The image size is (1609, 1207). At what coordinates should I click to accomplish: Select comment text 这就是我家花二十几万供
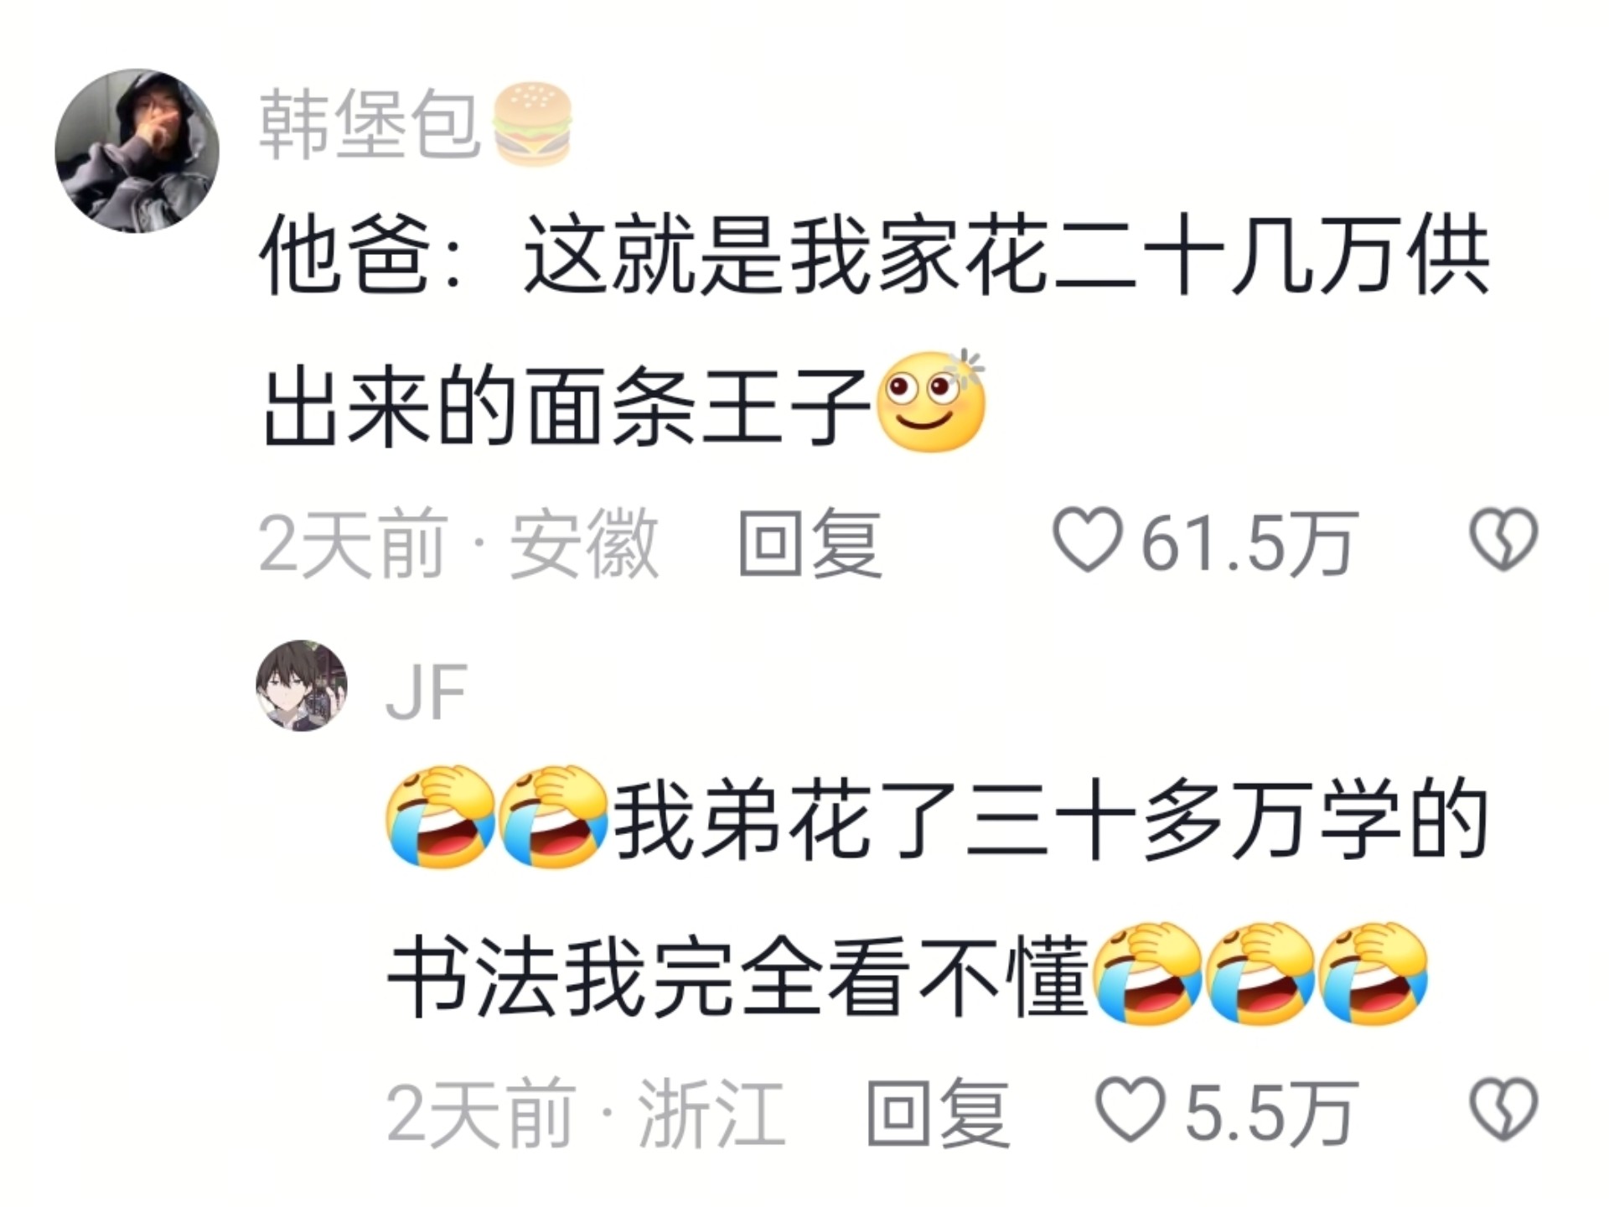[1007, 254]
